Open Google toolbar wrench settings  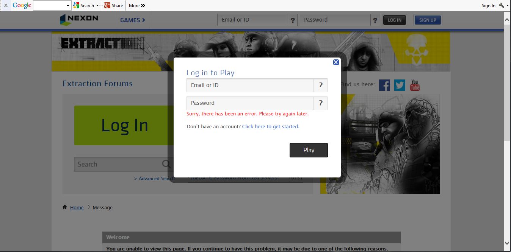pos(502,5)
